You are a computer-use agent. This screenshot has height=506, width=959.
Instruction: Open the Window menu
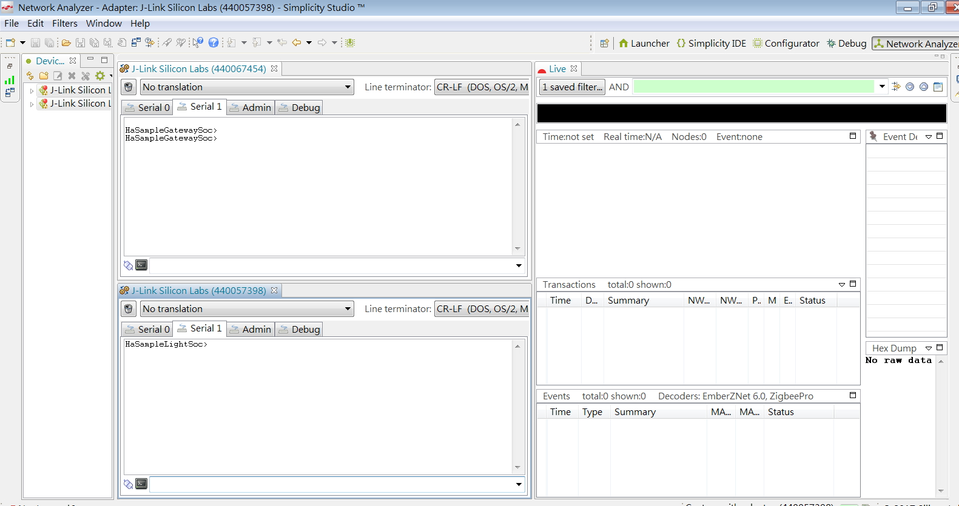[104, 24]
